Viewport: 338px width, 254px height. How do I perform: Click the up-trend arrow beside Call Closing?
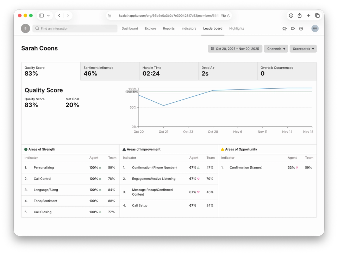click(x=100, y=212)
